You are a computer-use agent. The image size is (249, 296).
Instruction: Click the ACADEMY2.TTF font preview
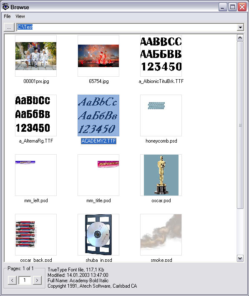(x=98, y=115)
